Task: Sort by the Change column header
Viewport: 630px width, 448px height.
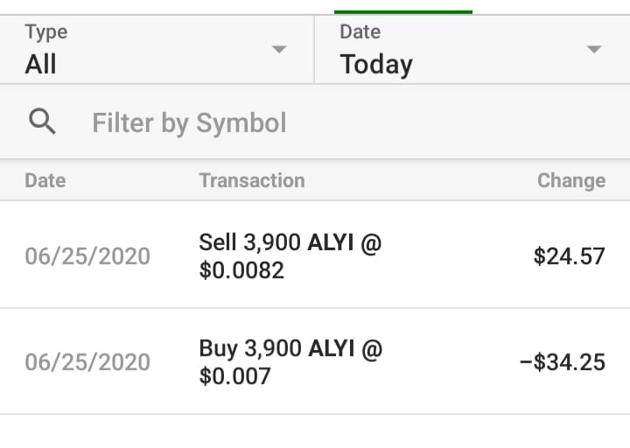Action: [570, 180]
